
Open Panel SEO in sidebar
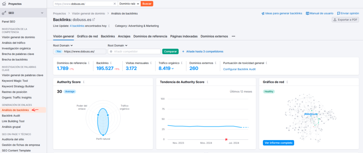pyautogui.click(x=9, y=22)
